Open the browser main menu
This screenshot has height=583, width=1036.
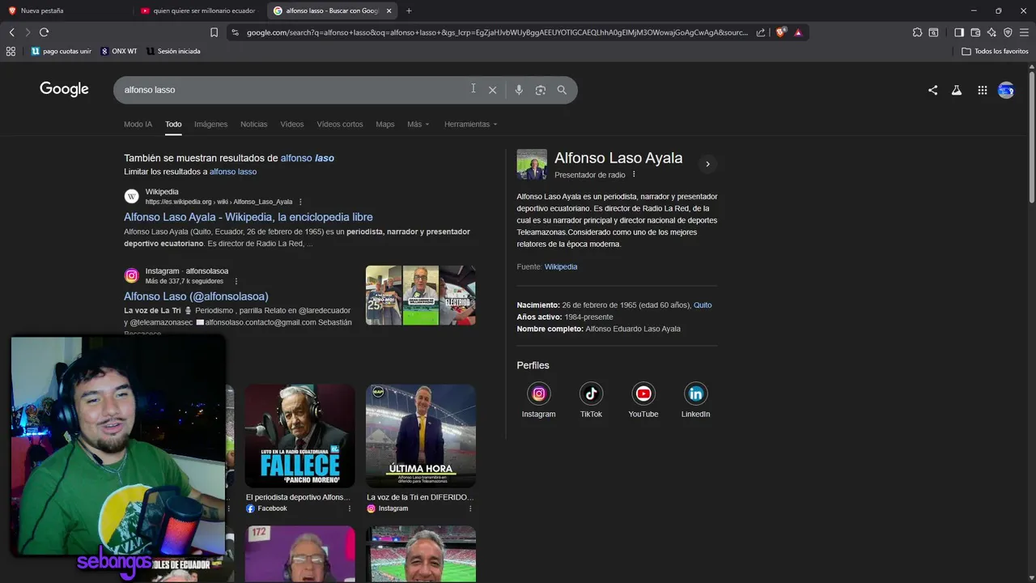(x=1024, y=32)
